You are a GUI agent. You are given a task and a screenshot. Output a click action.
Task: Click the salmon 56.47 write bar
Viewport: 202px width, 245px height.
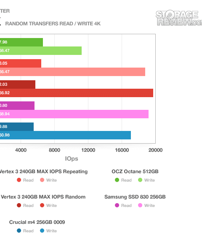click(72, 72)
